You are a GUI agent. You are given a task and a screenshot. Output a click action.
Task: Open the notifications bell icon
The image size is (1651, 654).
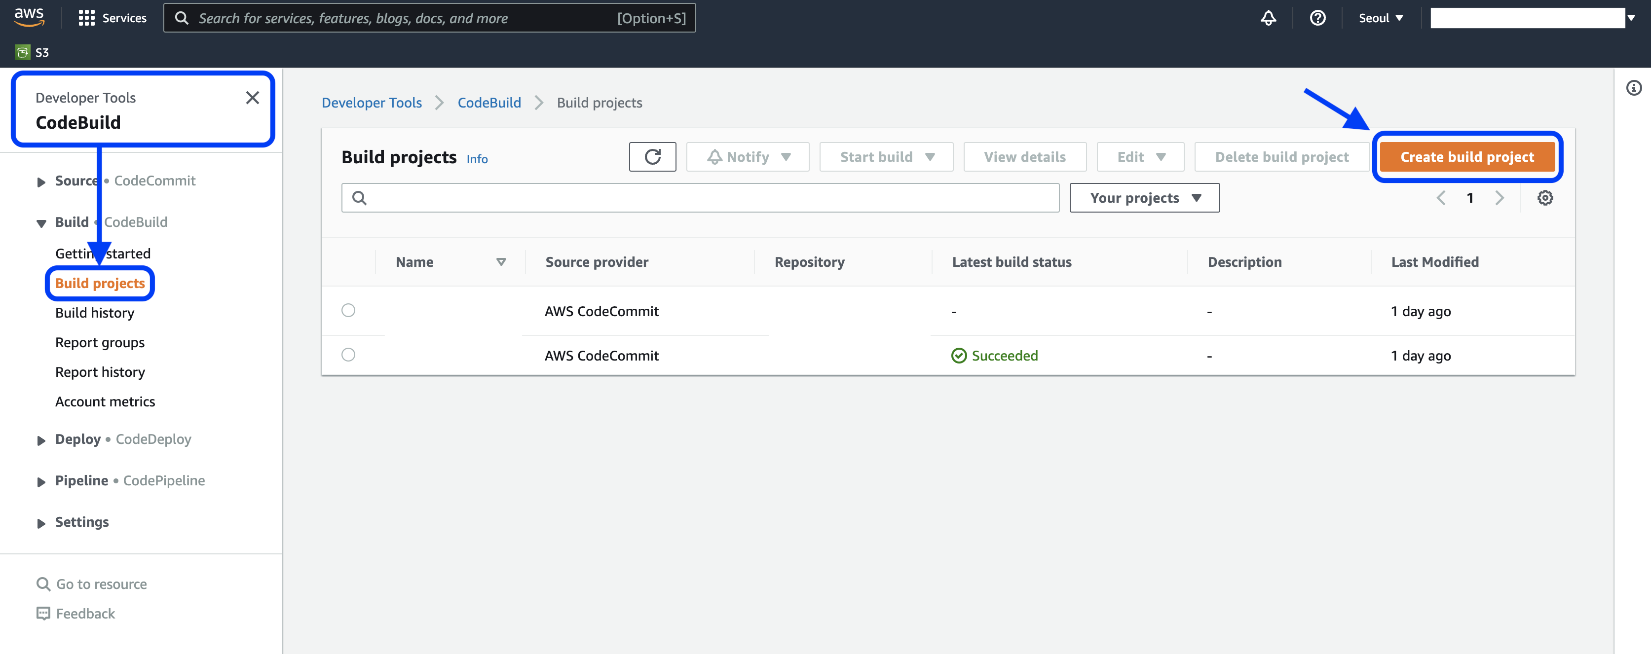1268,18
